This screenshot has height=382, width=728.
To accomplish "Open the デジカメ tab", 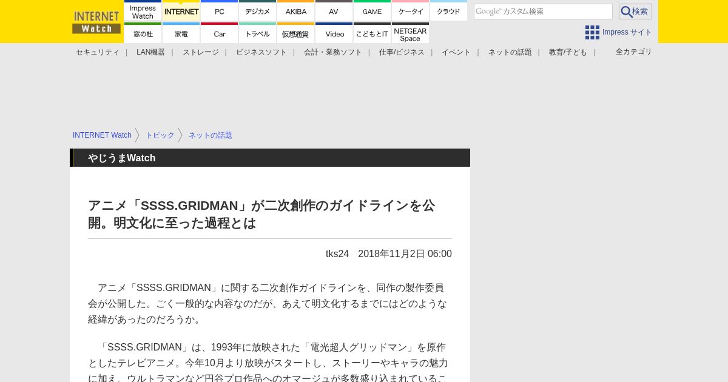I will (258, 11).
